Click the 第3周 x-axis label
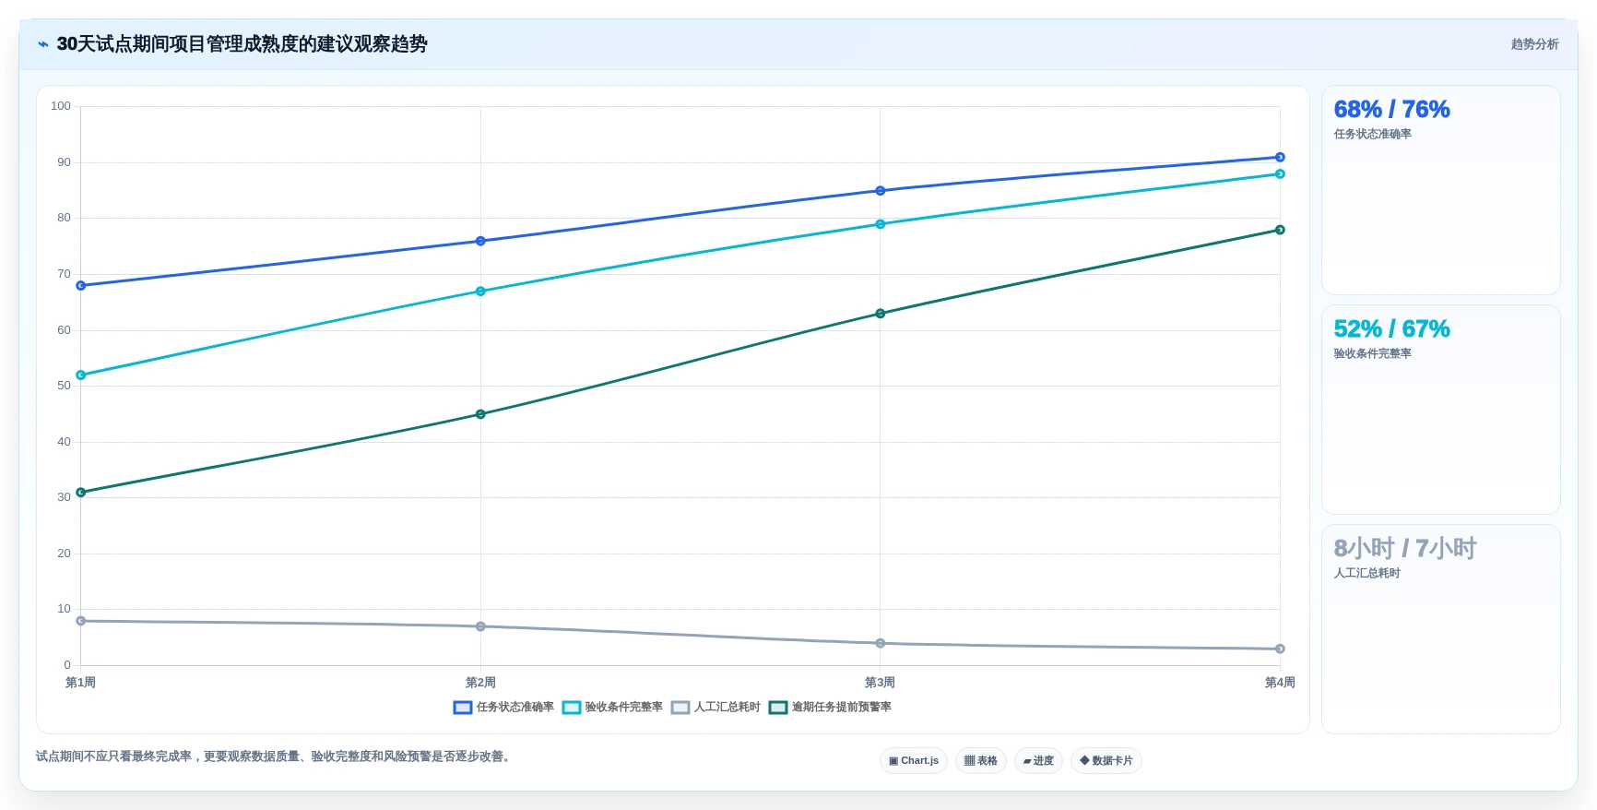Viewport: 1597px width, 810px height. click(x=880, y=683)
